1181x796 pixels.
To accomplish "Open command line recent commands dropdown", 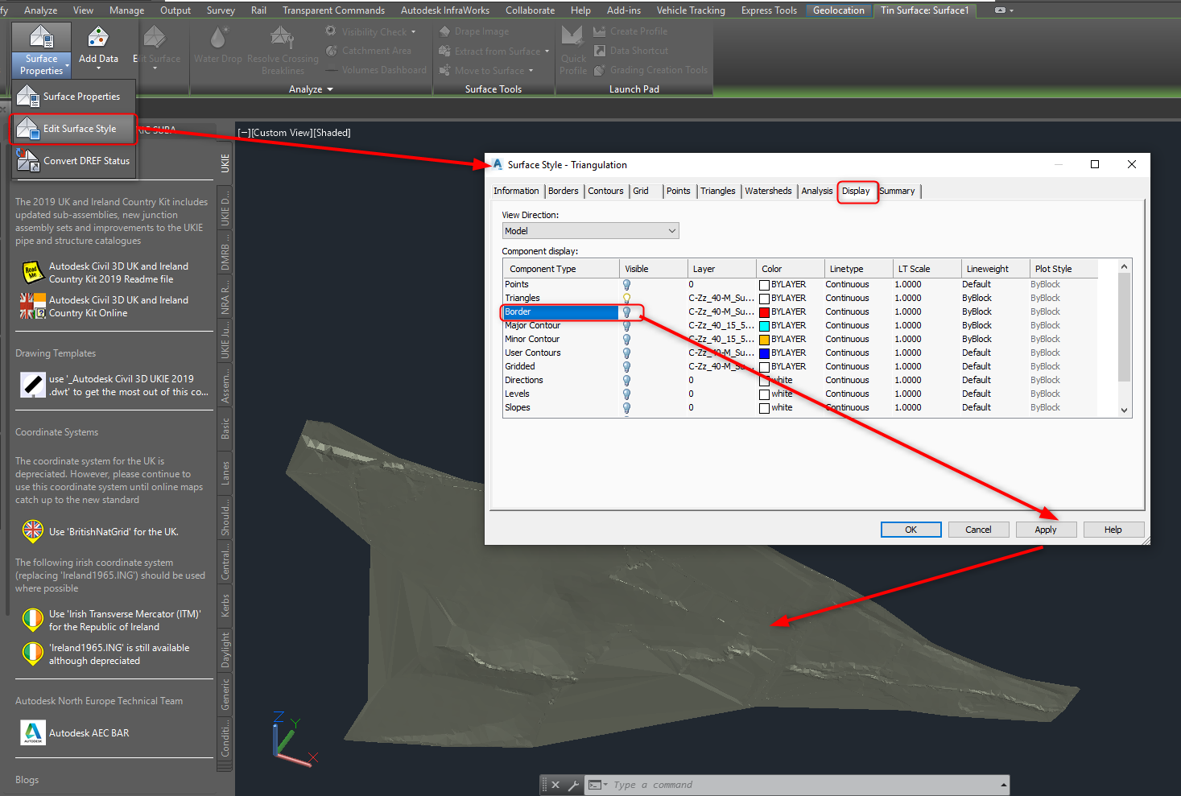I will [597, 785].
